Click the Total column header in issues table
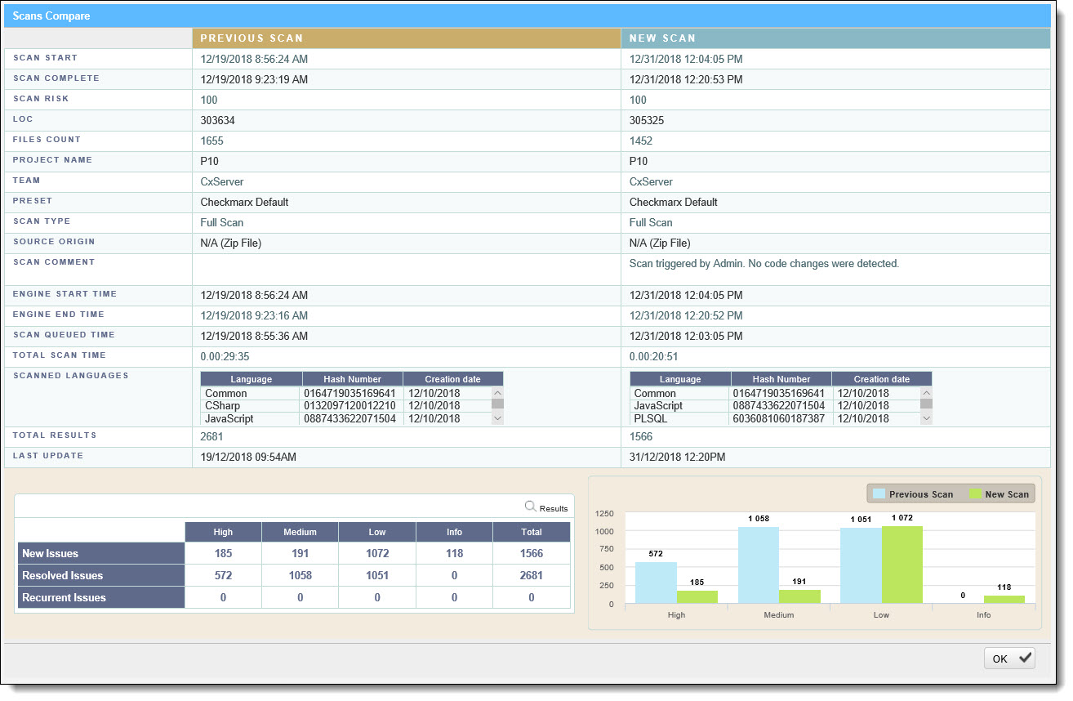 (x=532, y=532)
